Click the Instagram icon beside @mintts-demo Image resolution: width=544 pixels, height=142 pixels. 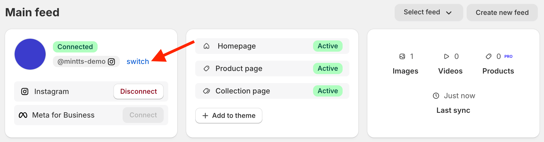coord(111,61)
